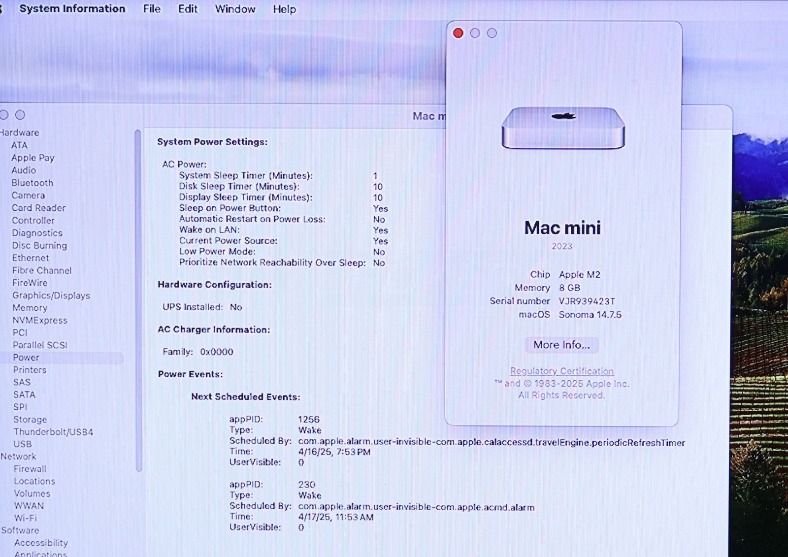Click the Mac mini image
Screen dimensions: 788x557
[563, 128]
